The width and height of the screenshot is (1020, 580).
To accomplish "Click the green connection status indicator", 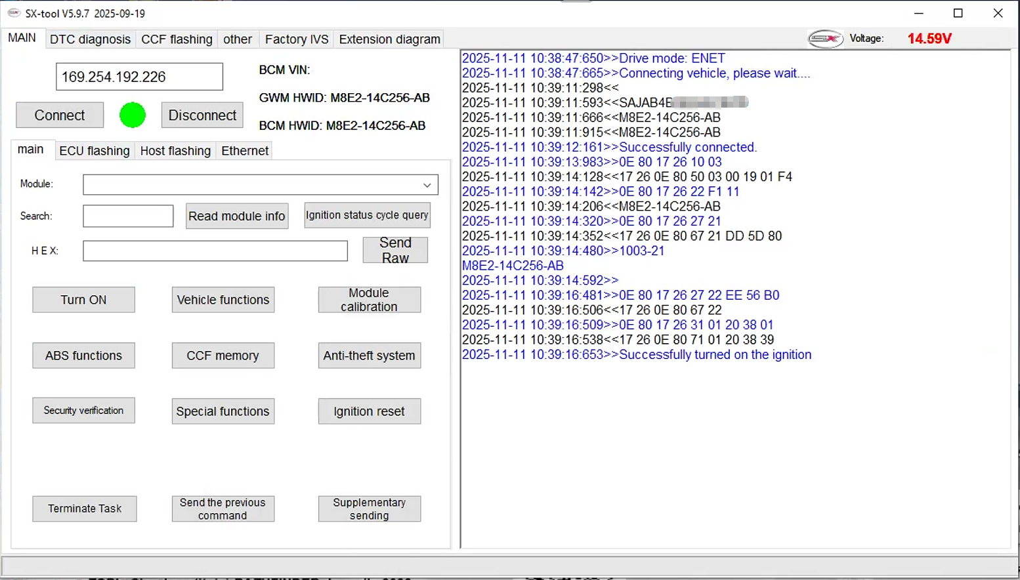I will tap(133, 115).
